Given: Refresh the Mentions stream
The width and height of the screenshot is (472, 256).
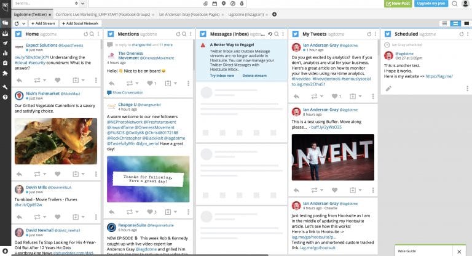Looking at the screenshot, I should (x=178, y=34).
